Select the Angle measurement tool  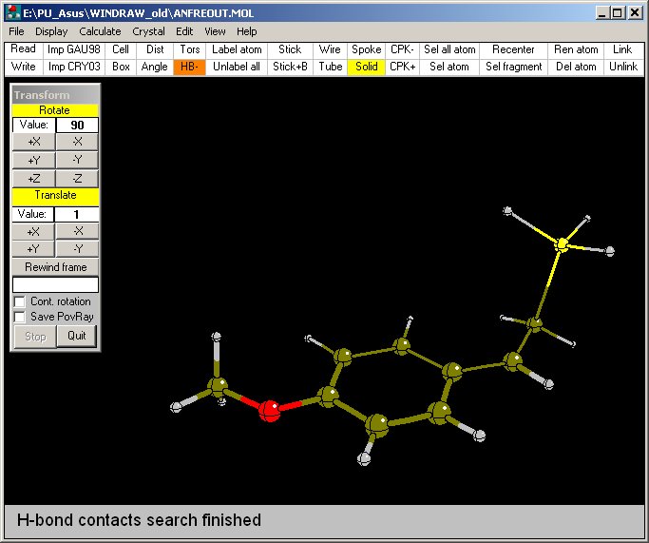coord(154,67)
